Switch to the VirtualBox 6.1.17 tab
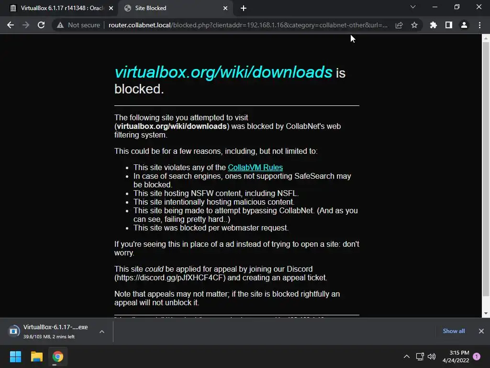Image resolution: width=490 pixels, height=368 pixels. (59, 8)
